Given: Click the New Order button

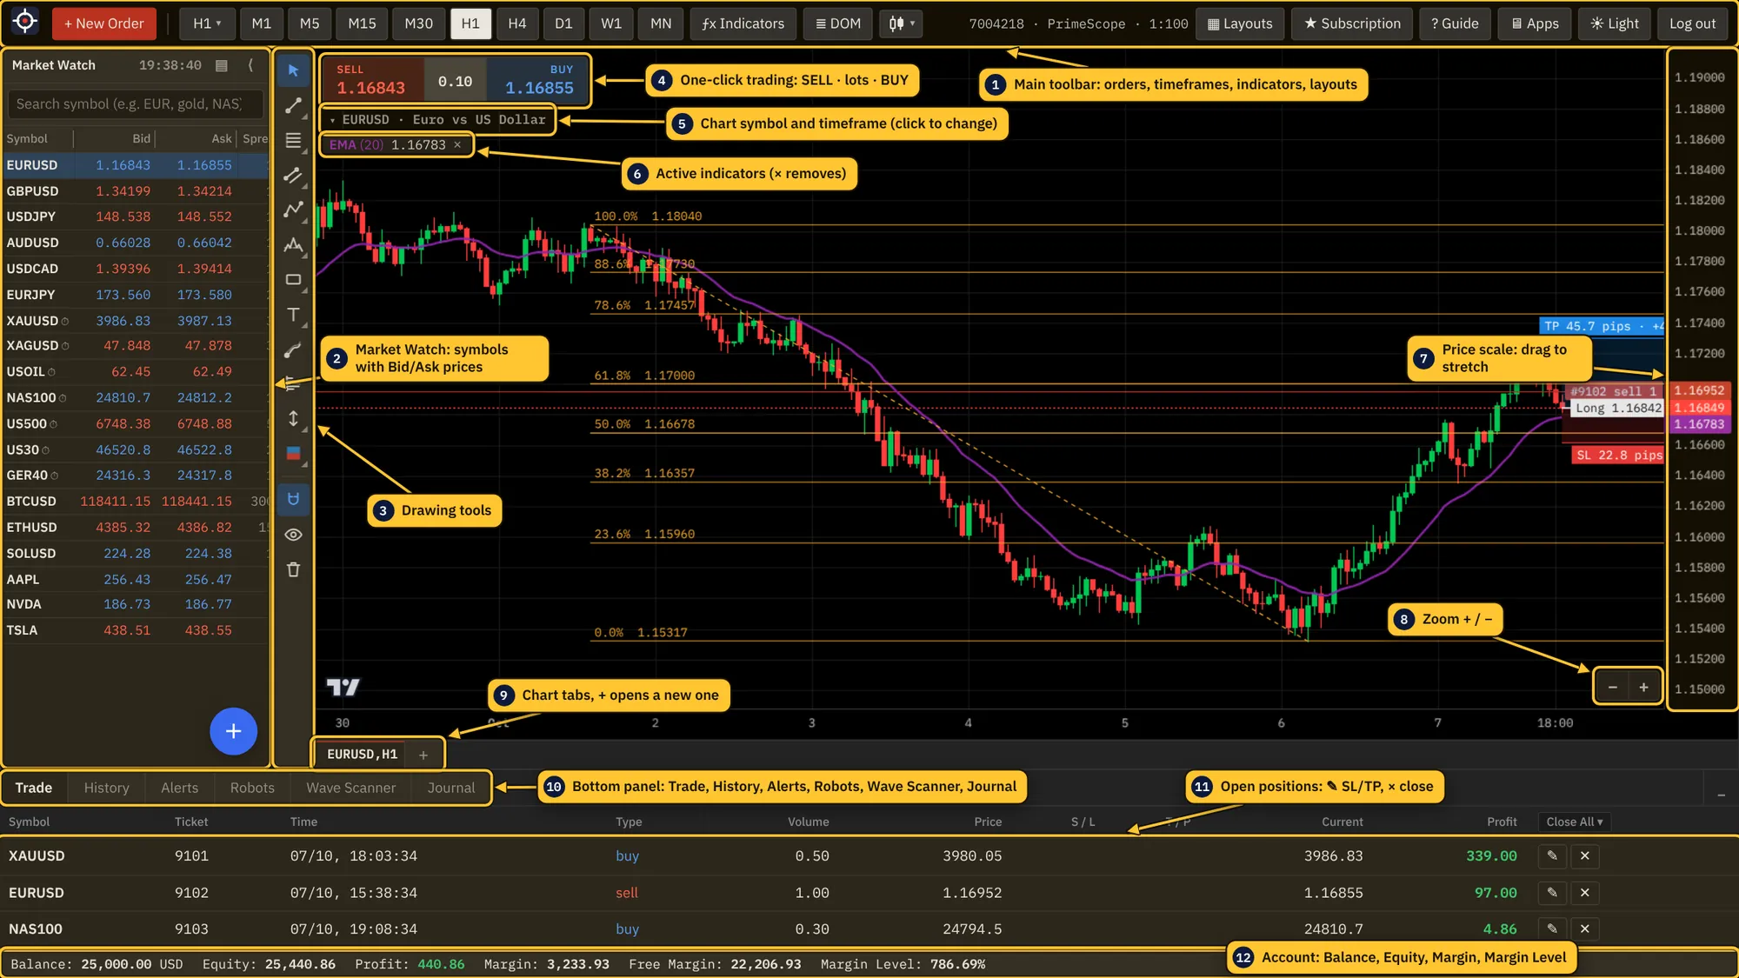Looking at the screenshot, I should (x=104, y=23).
